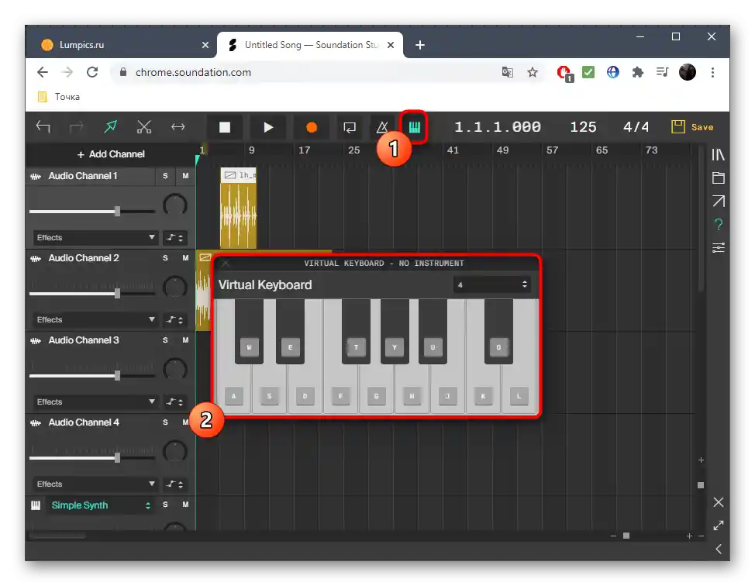
Task: Open automation selector for Audio Channel 3
Action: pyautogui.click(x=174, y=402)
